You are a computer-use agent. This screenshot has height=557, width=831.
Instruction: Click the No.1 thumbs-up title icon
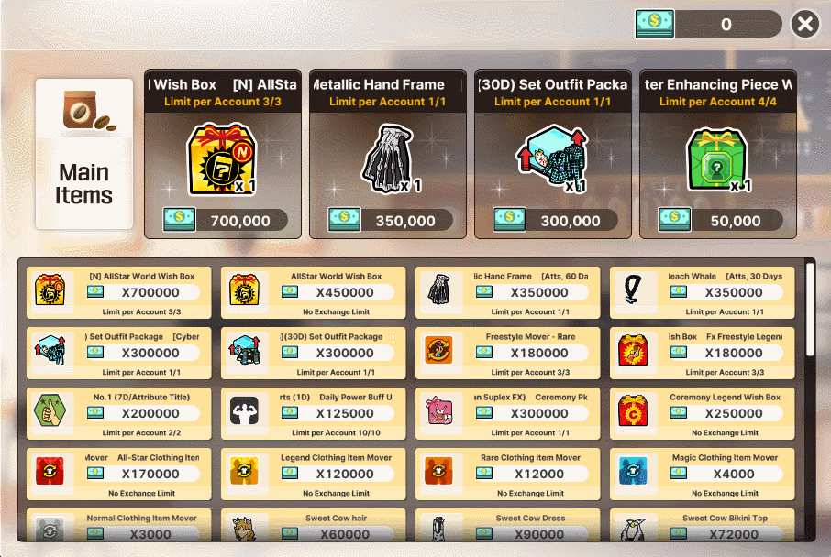[50, 410]
